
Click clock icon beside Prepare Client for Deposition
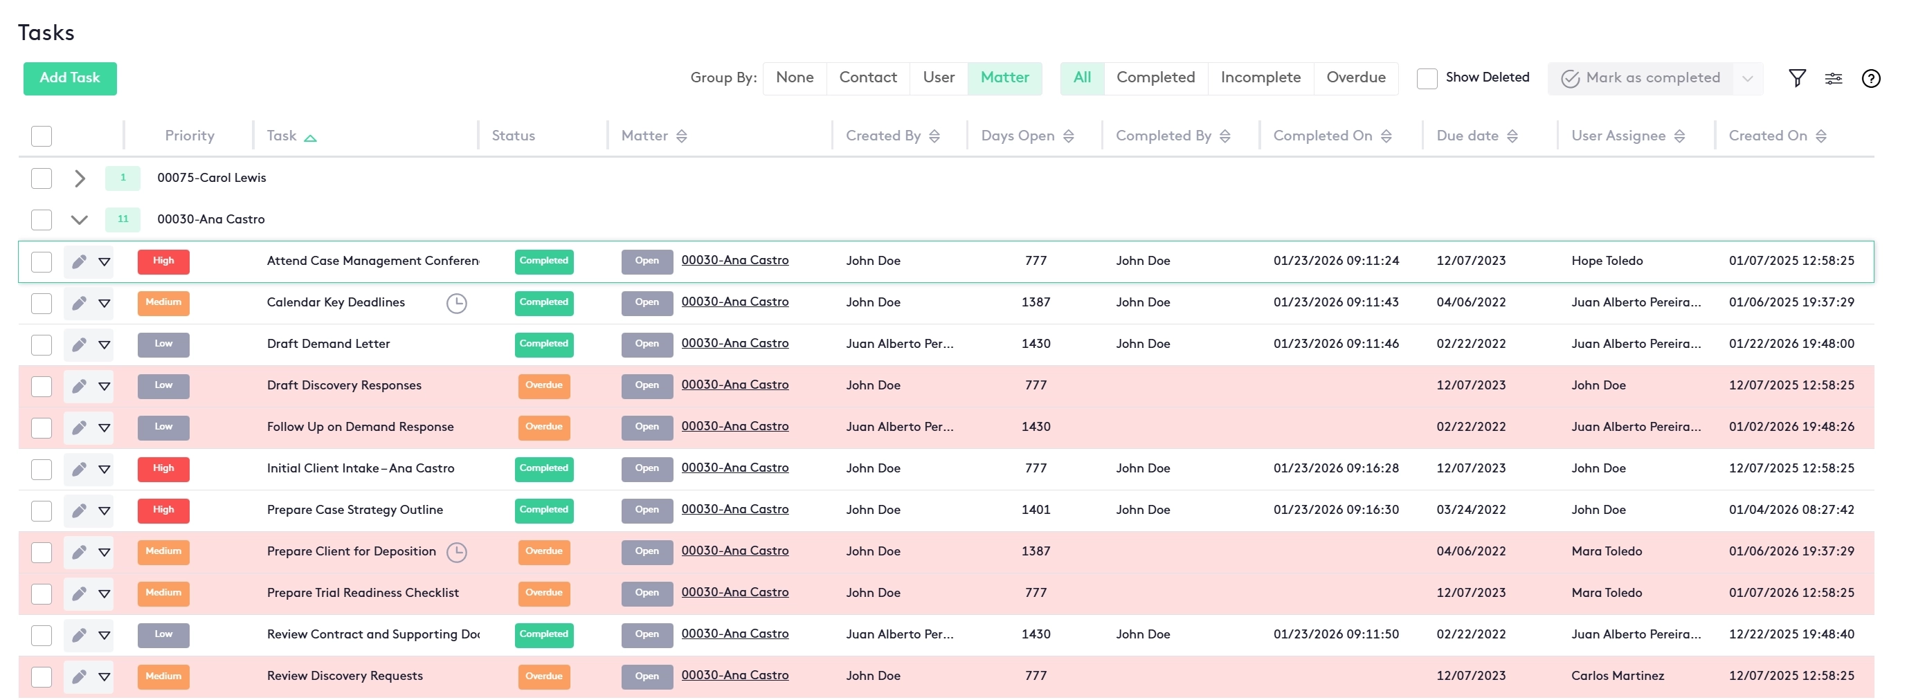[457, 552]
